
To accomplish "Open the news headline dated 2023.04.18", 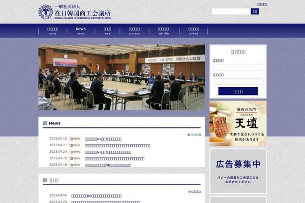I will coord(108,165).
